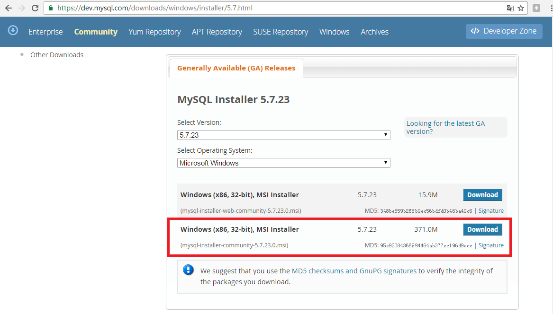The height and width of the screenshot is (314, 553).
Task: Open the Community menu
Action: (x=96, y=32)
